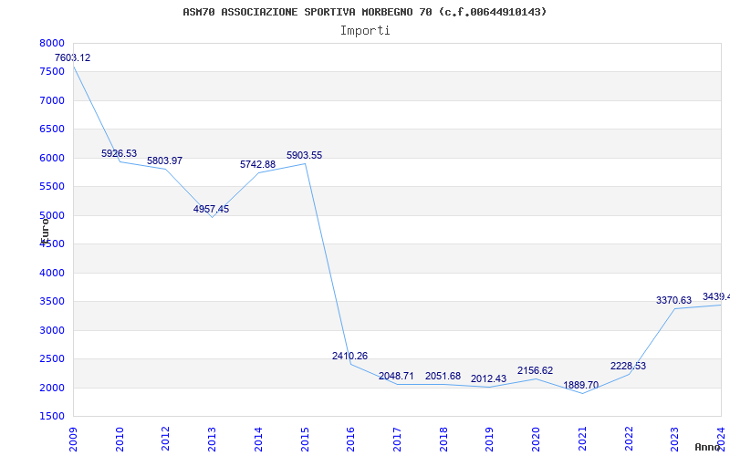
Task: Click the 8000 y-axis tick label
Action: tap(50, 43)
